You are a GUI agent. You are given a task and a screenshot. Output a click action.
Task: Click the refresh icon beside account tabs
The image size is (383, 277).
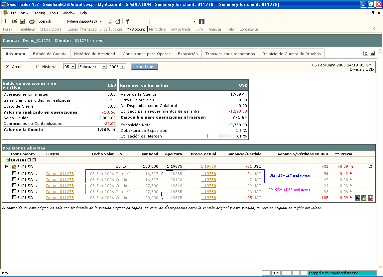366,53
